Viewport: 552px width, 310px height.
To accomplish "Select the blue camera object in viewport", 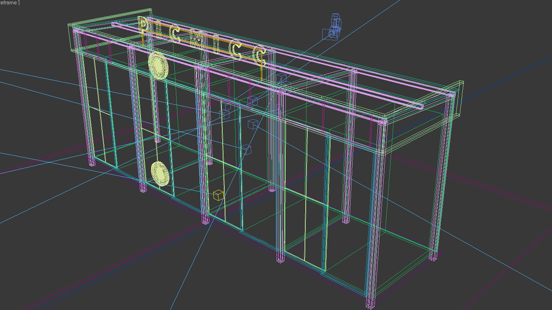I will tap(333, 27).
